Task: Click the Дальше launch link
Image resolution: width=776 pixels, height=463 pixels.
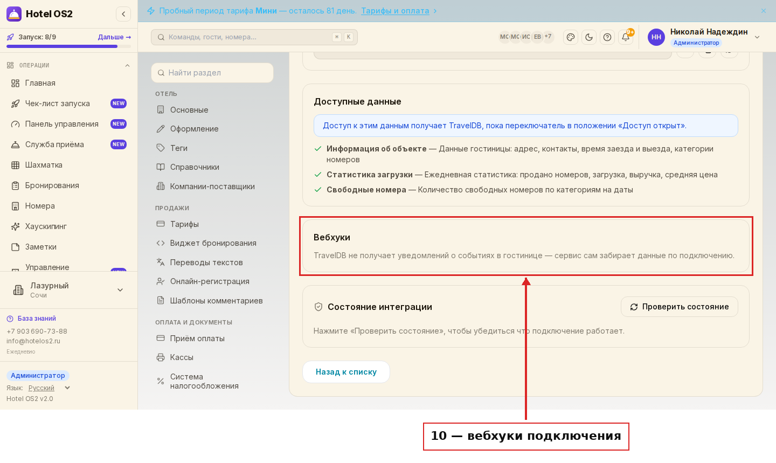Action: pyautogui.click(x=114, y=37)
